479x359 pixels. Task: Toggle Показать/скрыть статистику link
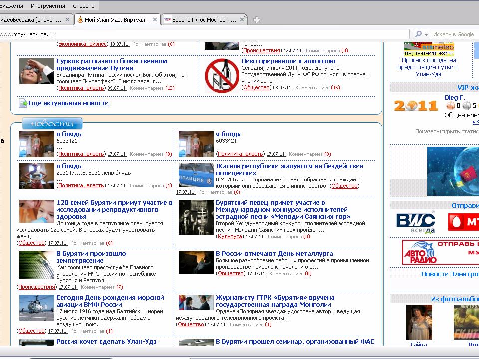coord(447,131)
